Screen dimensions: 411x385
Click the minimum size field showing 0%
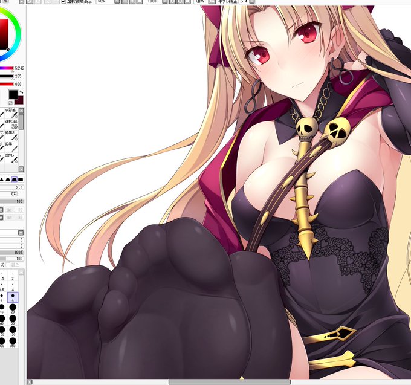pos(8,194)
